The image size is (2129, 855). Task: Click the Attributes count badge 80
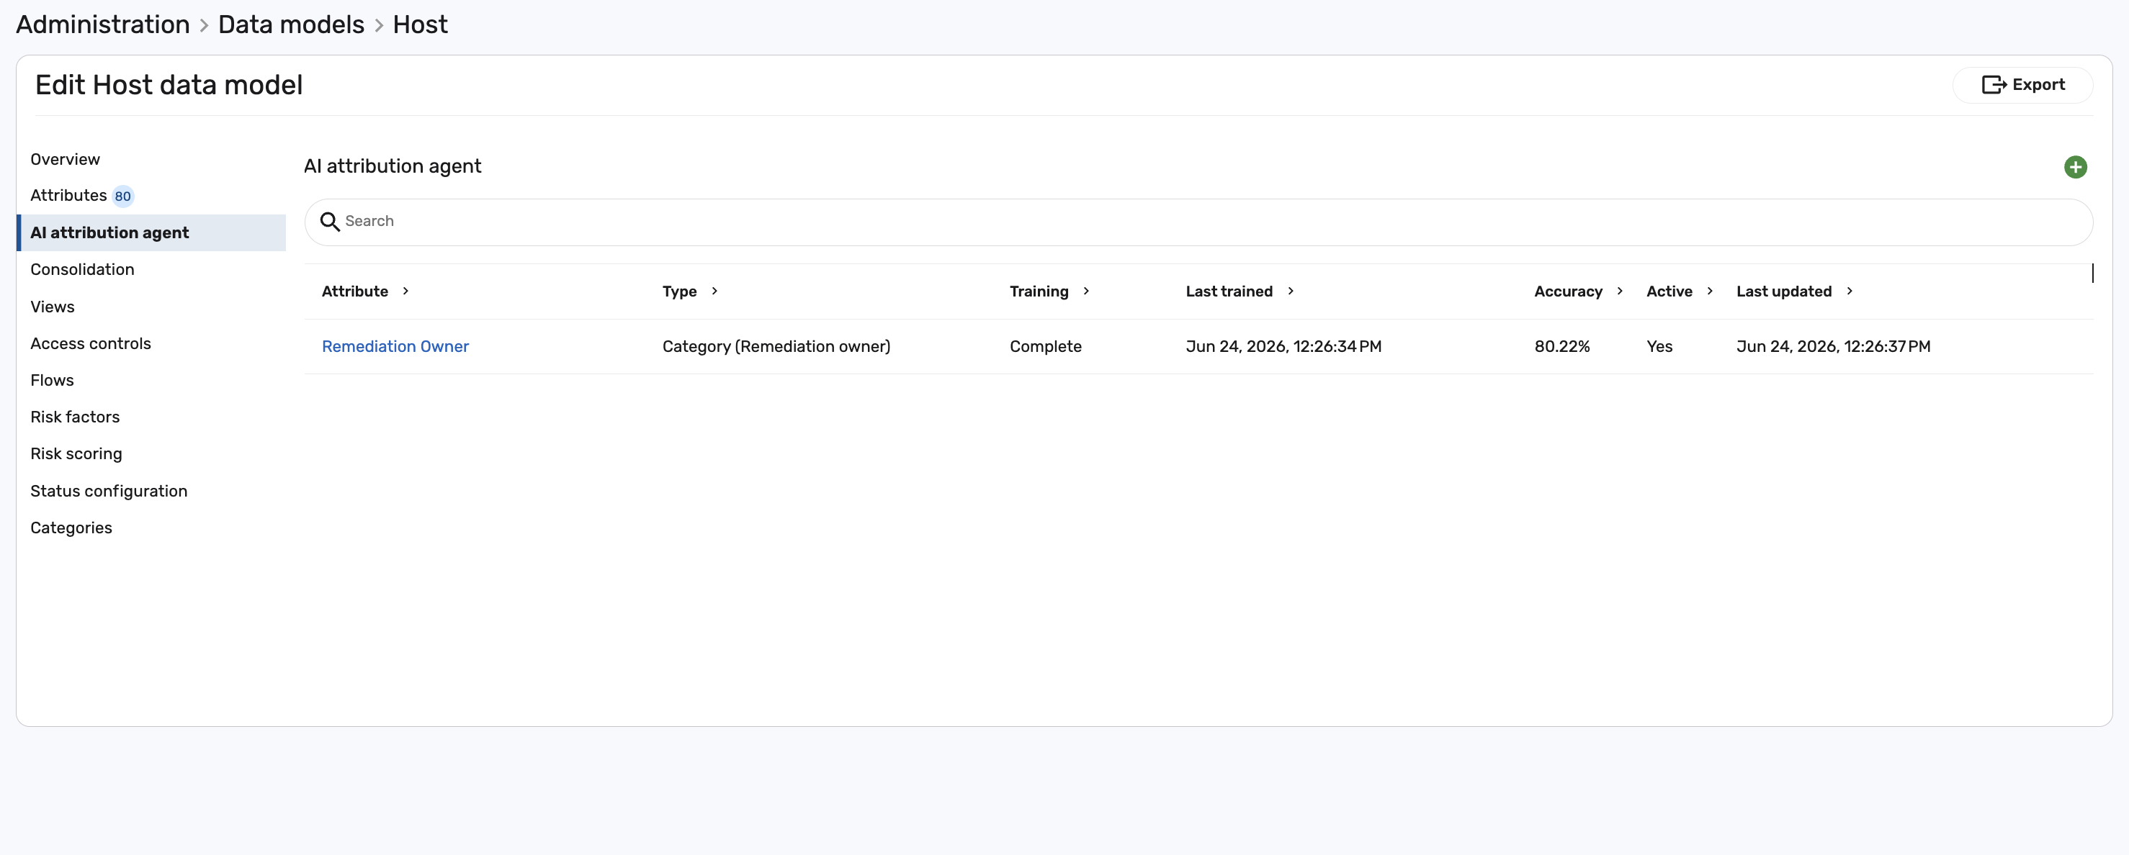(122, 196)
